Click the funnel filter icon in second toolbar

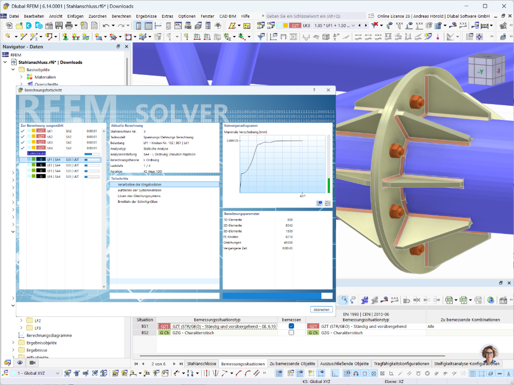point(261,37)
